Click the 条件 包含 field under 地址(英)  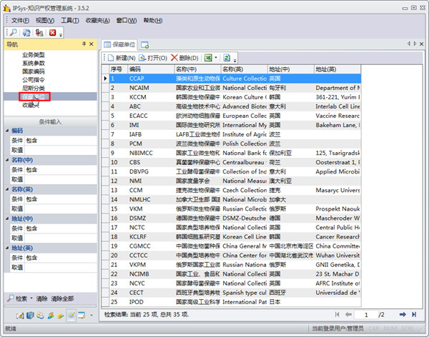(x=61, y=258)
